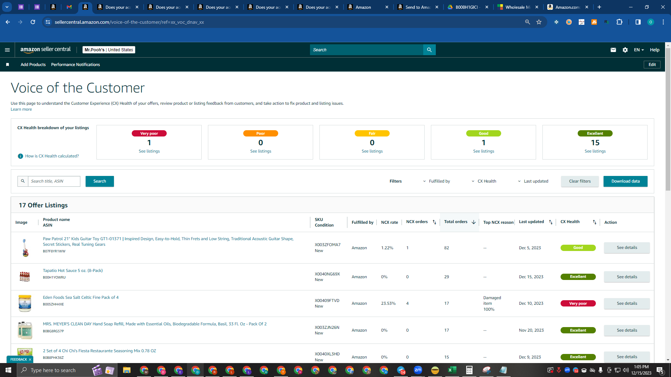Viewport: 671px width, 377px height.
Task: Open the notifications center in system tray
Action: [660, 370]
